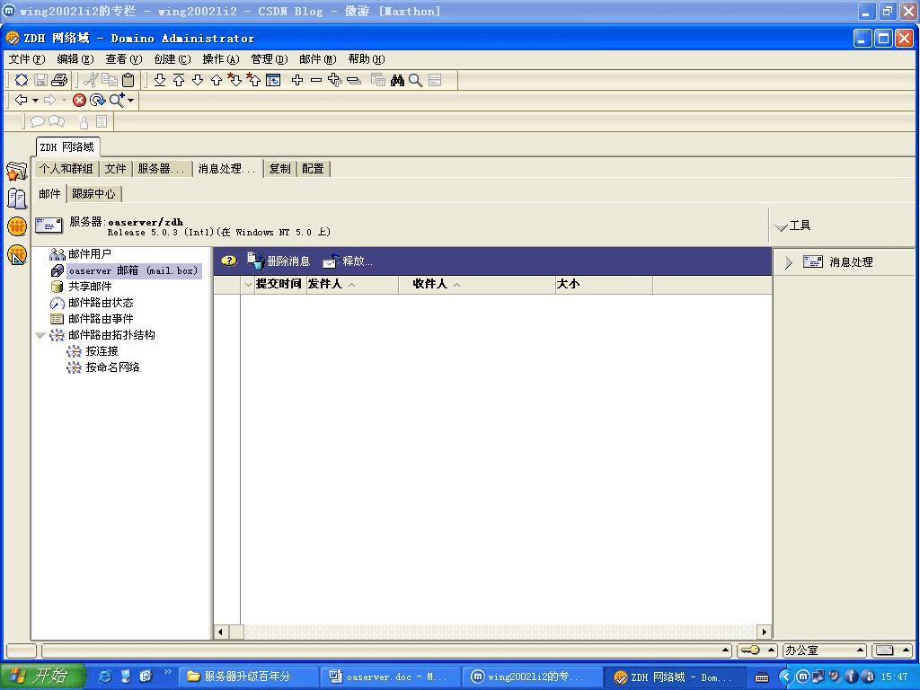The width and height of the screenshot is (920, 690).
Task: Click the Collapse All toolbar icon
Action: (354, 80)
